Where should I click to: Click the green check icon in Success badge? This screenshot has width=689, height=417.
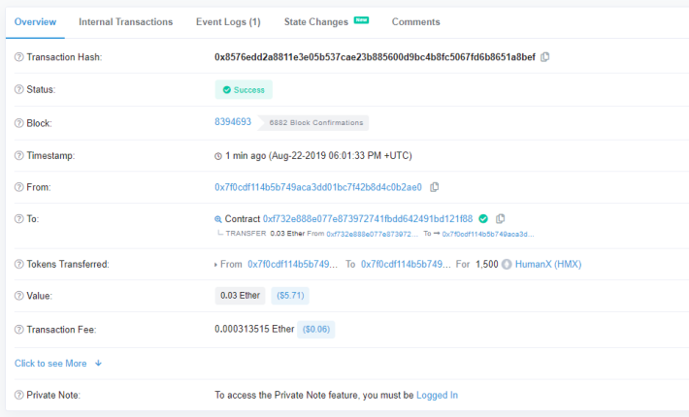tap(227, 90)
